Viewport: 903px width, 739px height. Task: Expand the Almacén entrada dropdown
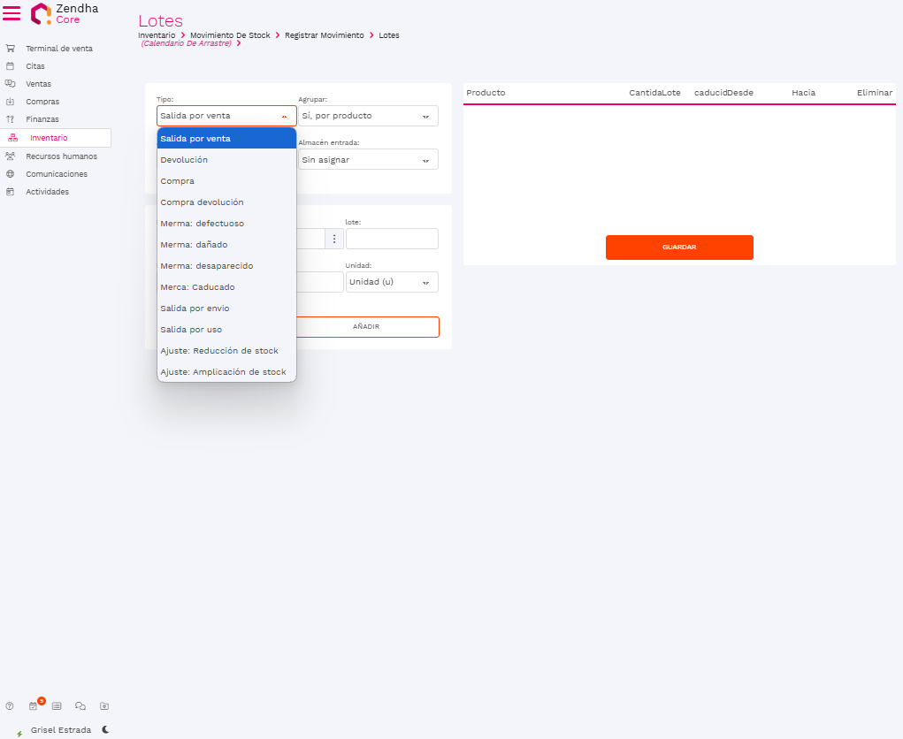click(x=368, y=160)
